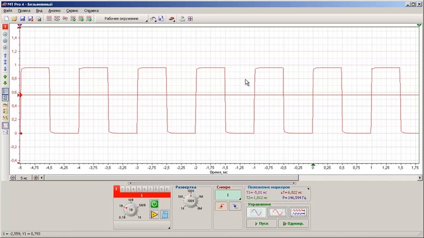Open the Синхро source dropdown showing 1
This screenshot has width=424, height=238.
(228, 195)
